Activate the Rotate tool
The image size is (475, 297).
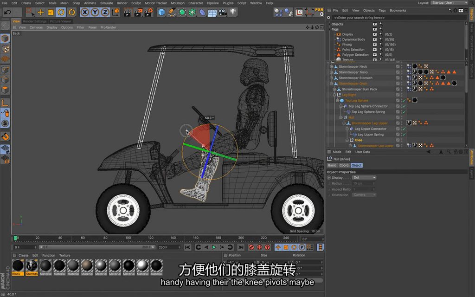61,13
